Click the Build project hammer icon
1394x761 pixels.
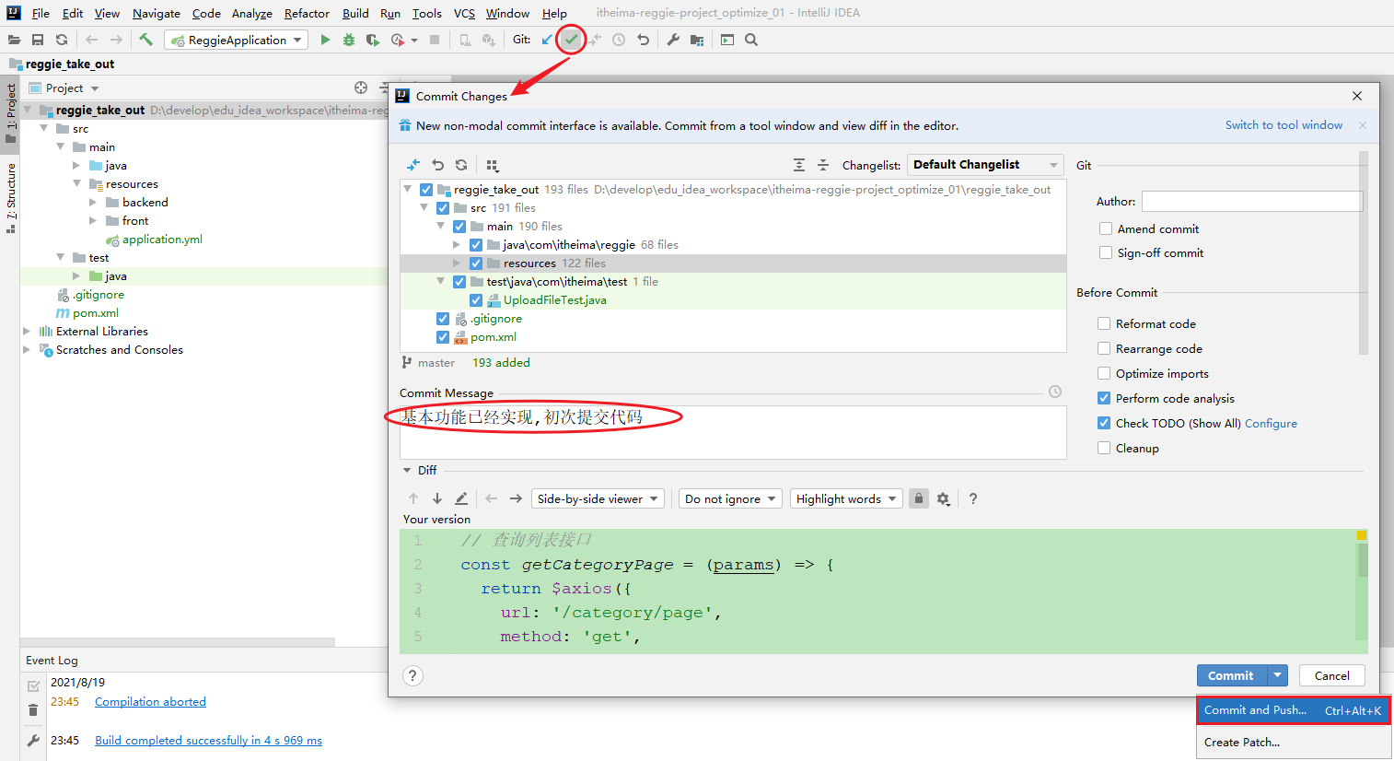145,40
